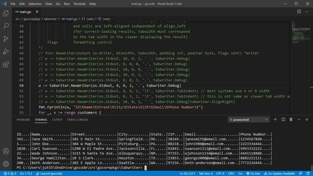Change end of line sequence CRLF

point(231,174)
